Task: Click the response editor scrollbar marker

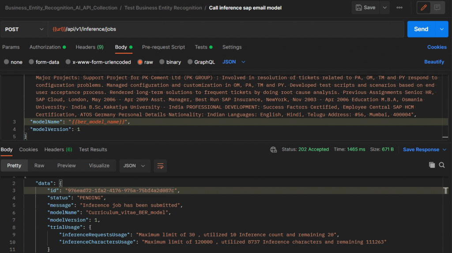Action: tap(446, 190)
